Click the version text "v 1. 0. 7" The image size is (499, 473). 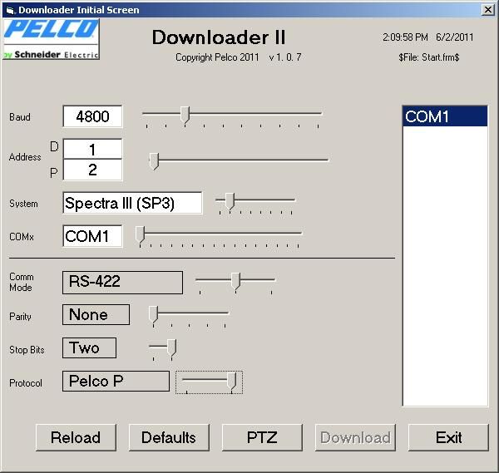[285, 57]
